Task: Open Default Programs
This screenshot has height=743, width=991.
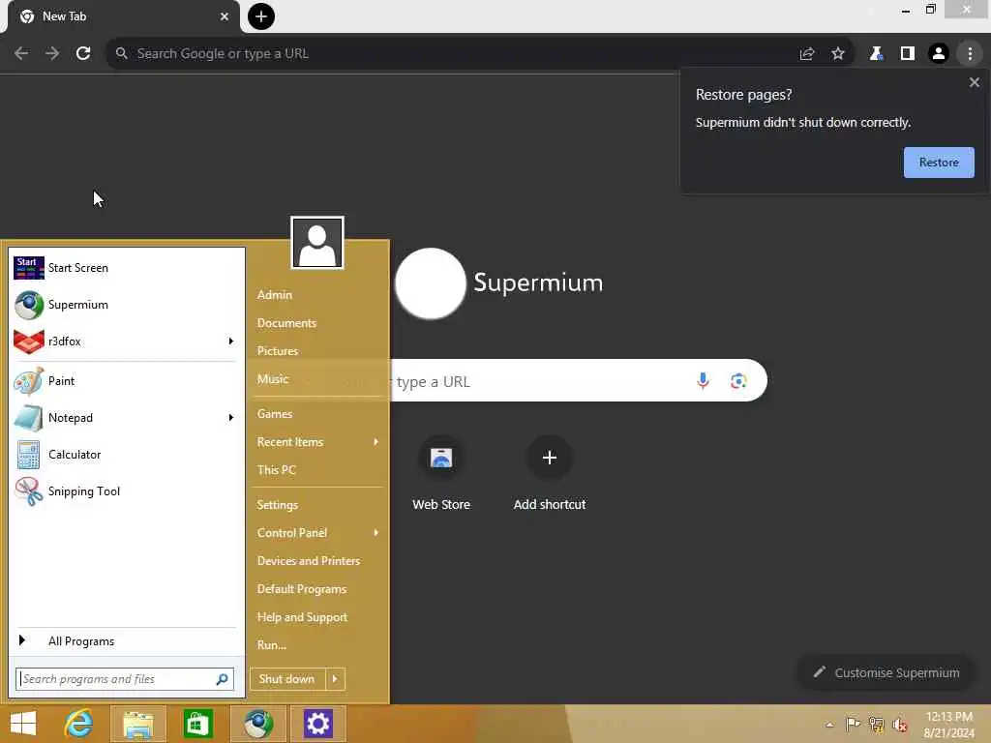Action: 302,589
